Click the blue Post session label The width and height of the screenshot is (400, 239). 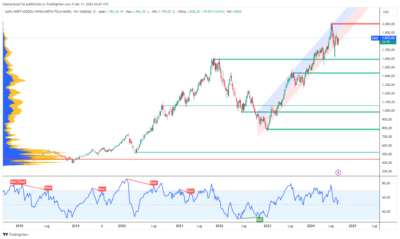pos(375,38)
